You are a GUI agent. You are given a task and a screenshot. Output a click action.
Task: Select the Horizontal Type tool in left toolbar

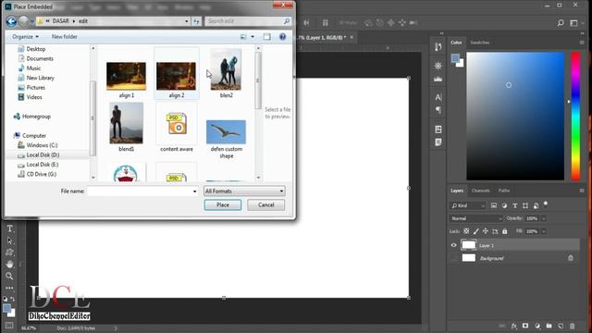[x=10, y=228]
